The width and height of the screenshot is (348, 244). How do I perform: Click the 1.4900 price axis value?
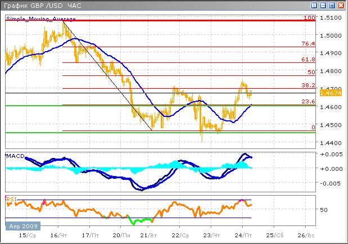[331, 53]
